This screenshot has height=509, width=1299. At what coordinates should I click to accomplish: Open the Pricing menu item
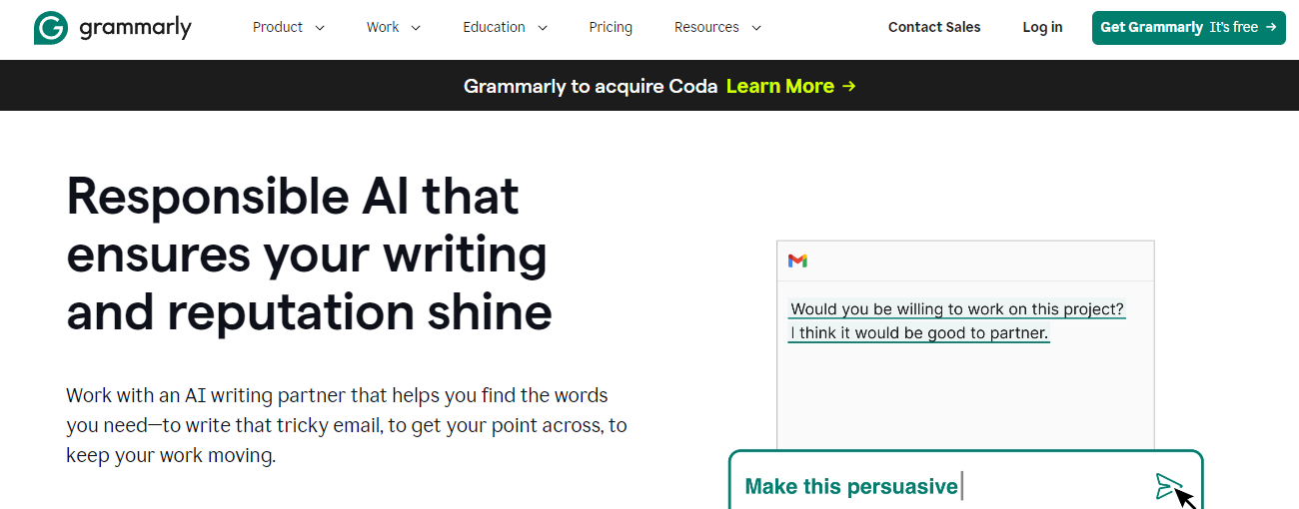(611, 28)
